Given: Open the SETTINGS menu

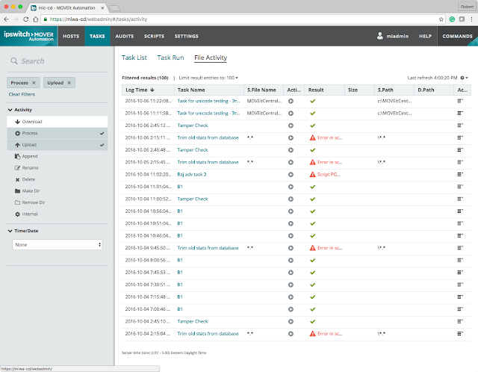Looking at the screenshot, I should [x=186, y=36].
